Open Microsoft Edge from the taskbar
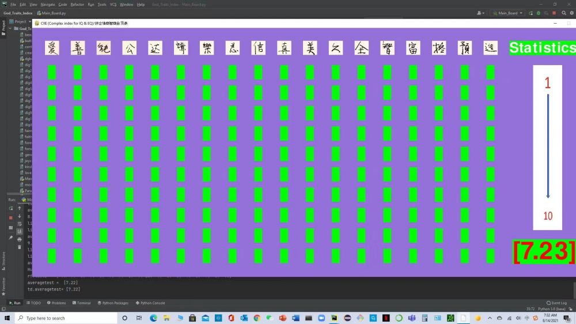The height and width of the screenshot is (324, 576). coord(154,318)
